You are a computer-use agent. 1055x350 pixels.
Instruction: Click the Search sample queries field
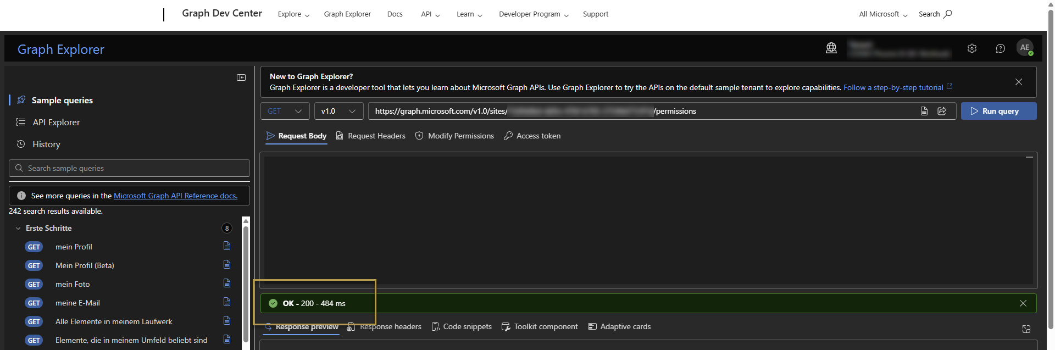(129, 168)
